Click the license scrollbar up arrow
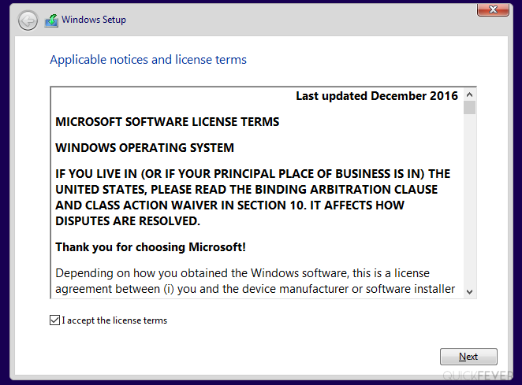The height and width of the screenshot is (385, 522). (469, 94)
